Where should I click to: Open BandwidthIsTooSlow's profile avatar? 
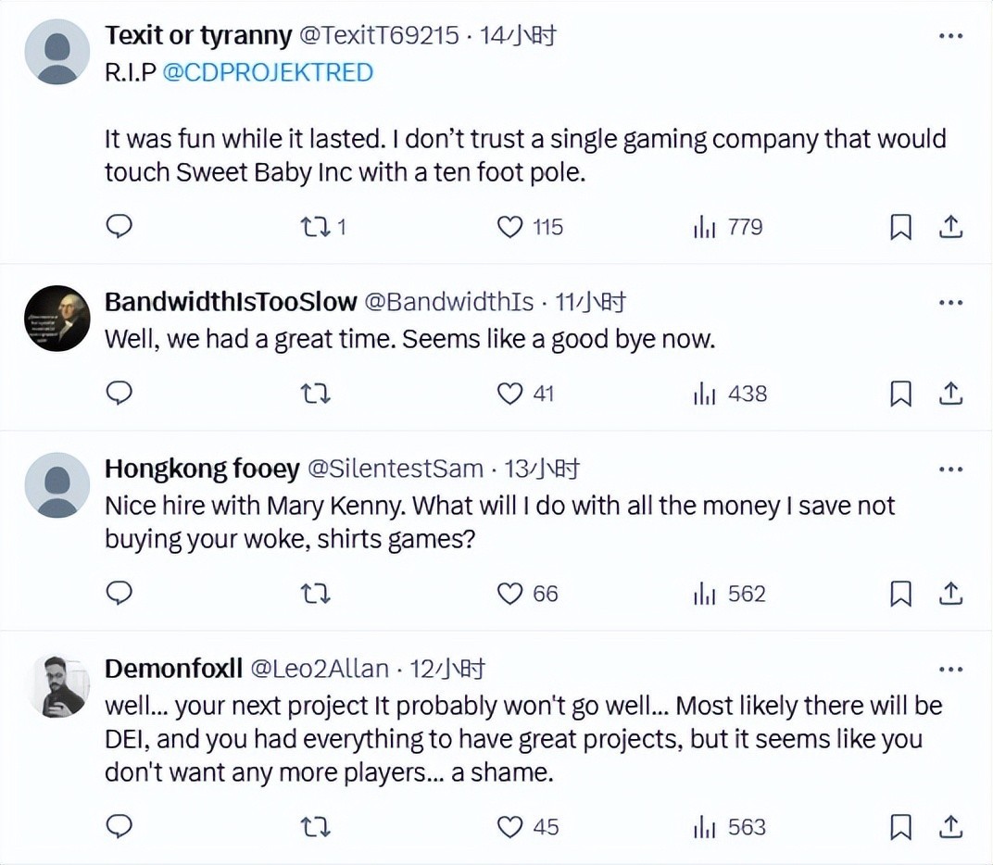click(x=57, y=318)
